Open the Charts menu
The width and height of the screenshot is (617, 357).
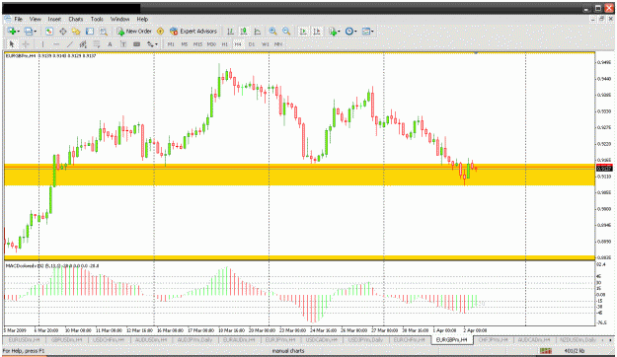click(x=76, y=19)
